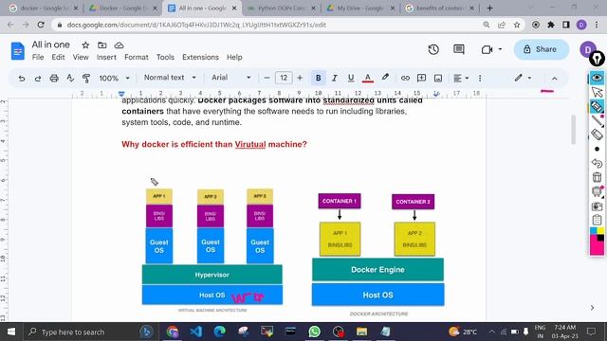Open the Normal text style dropdown
The height and width of the screenshot is (341, 607).
point(170,78)
